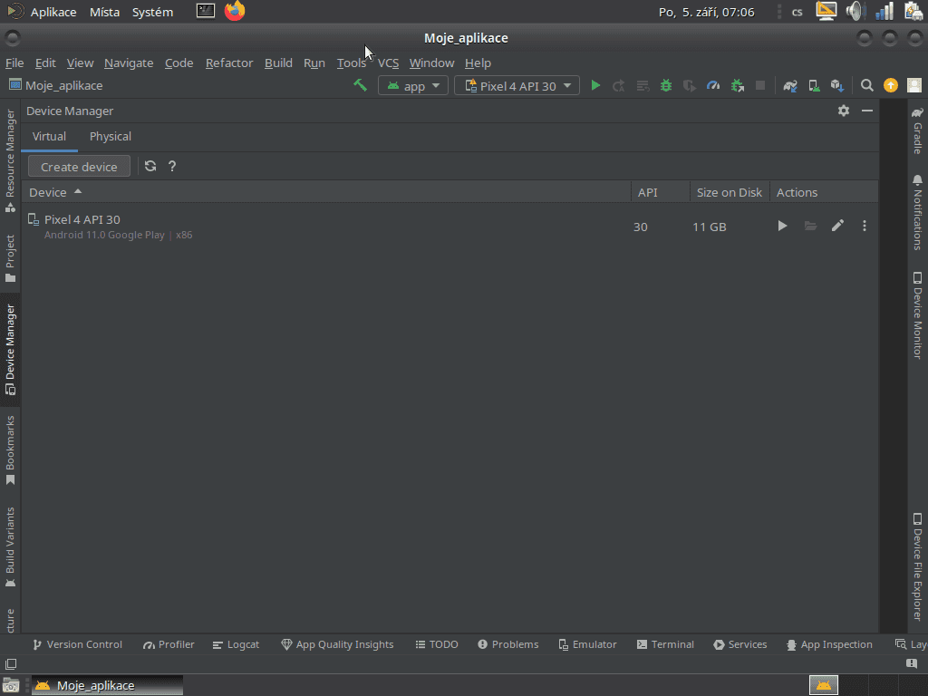928x696 pixels.
Task: Click the Make Project hammer icon
Action: coord(360,85)
